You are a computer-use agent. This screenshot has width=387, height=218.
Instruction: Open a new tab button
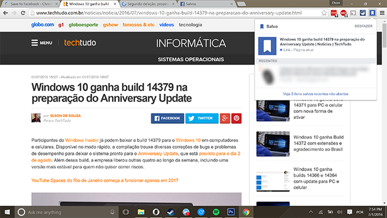pos(241,4)
